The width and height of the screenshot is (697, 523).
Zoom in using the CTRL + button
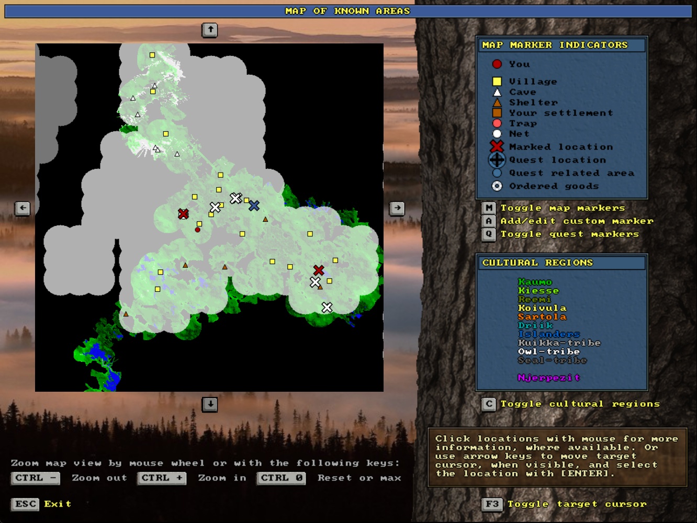[x=162, y=478]
